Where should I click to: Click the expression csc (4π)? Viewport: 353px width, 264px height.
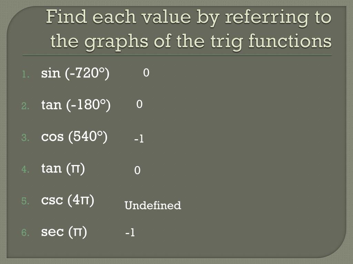68,200
